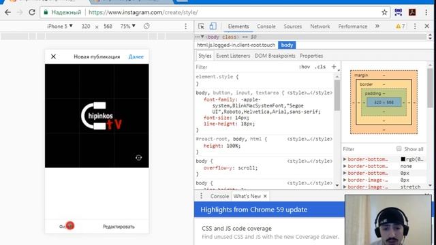Open the blue extension icon beside the star
This screenshot has height=245, width=436.
pyautogui.click(x=398, y=12)
